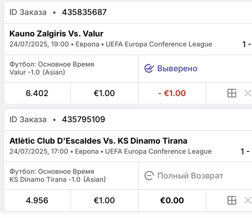Click the grid icon in the Dinamo Tirana bet row
The height and width of the screenshot is (218, 252).
[x=232, y=200]
